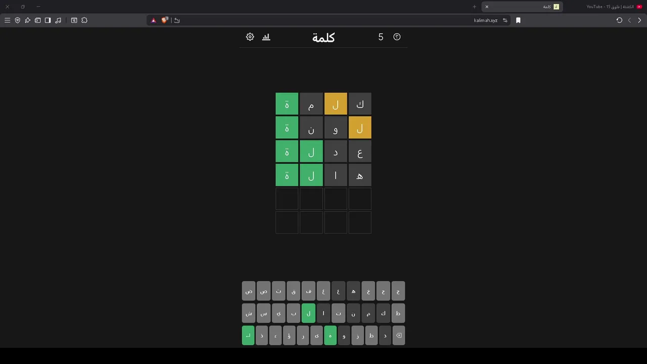Screen dimensions: 647x364
Task: Click the Brave Rewards triangle icon
Action: click(x=154, y=20)
